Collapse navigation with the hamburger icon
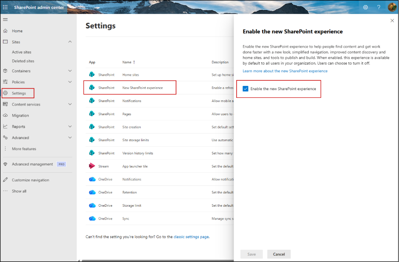This screenshot has width=399, height=262. click(5, 20)
